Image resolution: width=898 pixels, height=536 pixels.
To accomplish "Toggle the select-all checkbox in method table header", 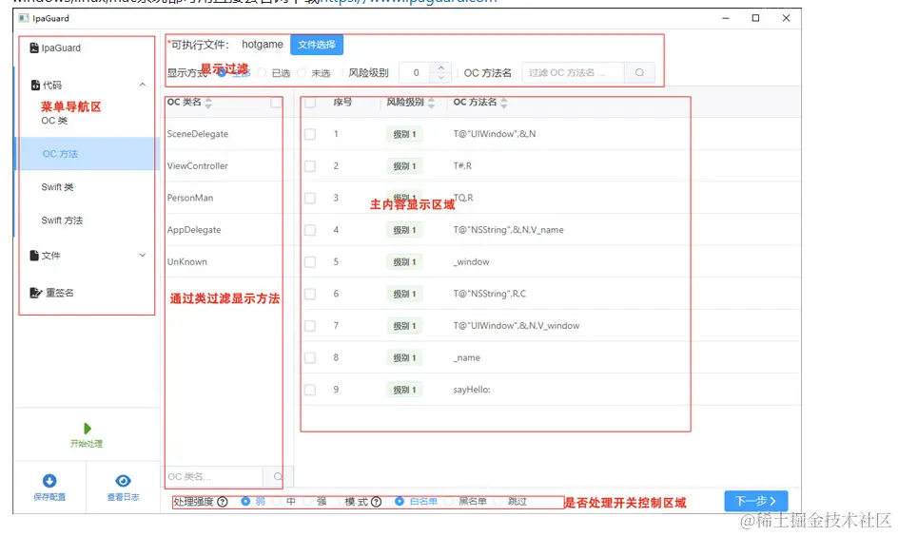I will click(310, 103).
